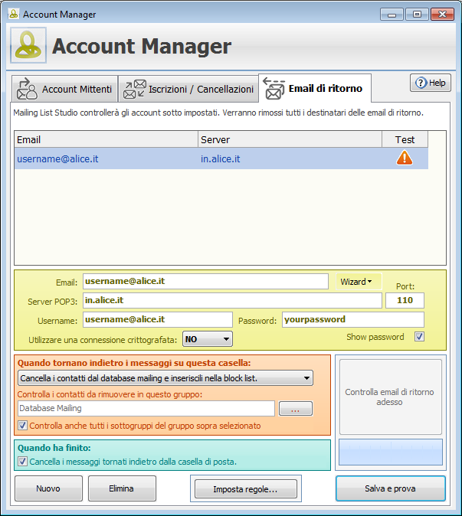Image resolution: width=462 pixels, height=516 pixels.
Task: Click the Help question mark icon
Action: tap(420, 83)
